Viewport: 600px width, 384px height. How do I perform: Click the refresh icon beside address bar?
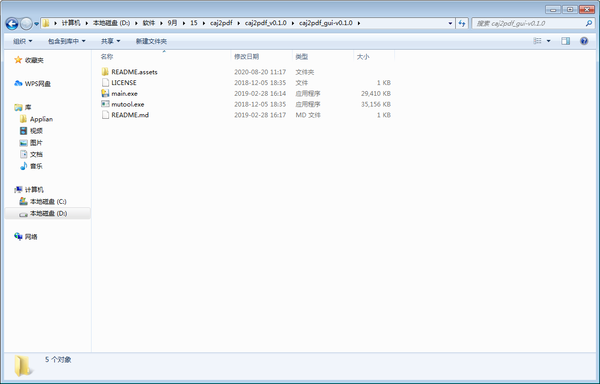click(x=461, y=23)
